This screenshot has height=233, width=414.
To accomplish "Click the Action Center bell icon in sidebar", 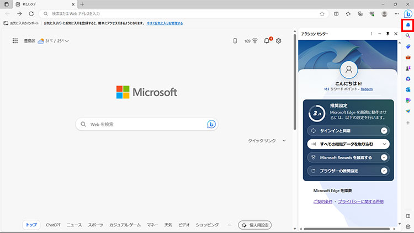I will [408, 25].
